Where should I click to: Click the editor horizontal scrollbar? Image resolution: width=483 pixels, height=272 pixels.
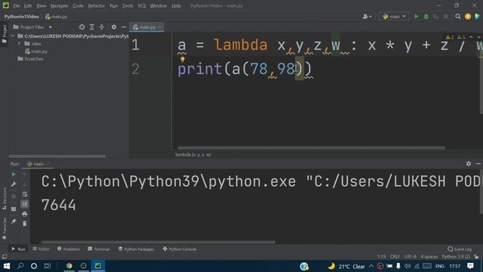[x=311, y=148]
